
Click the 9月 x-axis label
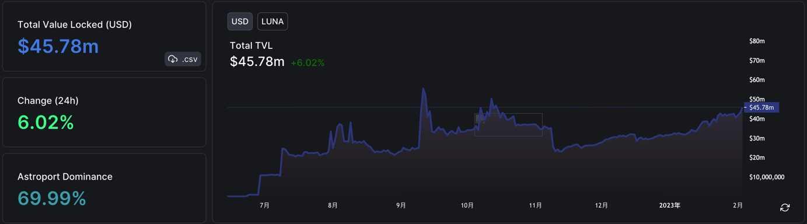coord(401,205)
